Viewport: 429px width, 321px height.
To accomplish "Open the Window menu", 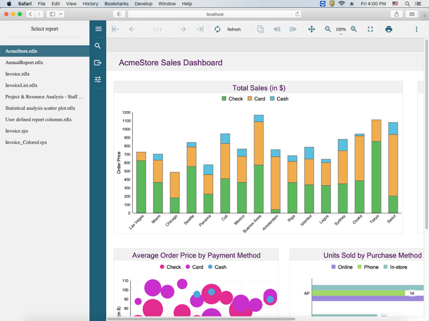I will (x=167, y=4).
